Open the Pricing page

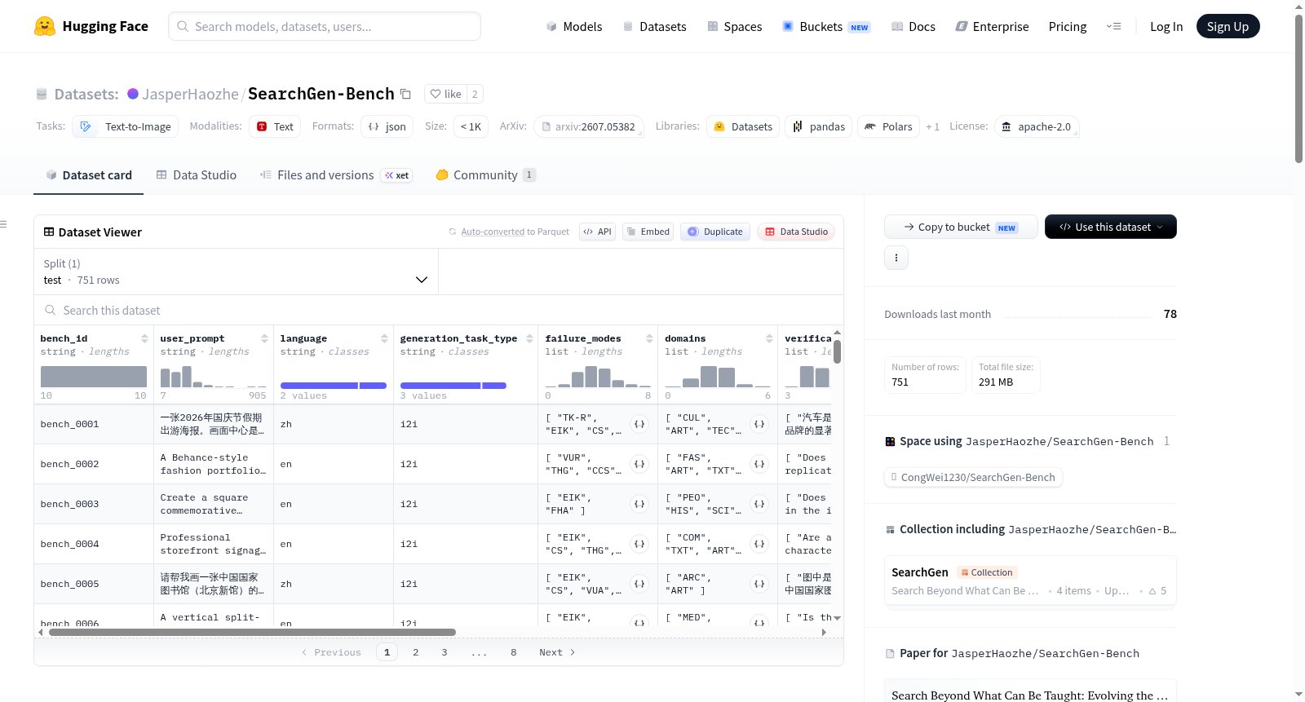(1068, 26)
